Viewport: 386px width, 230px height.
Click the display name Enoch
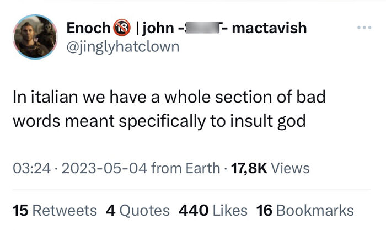88,28
